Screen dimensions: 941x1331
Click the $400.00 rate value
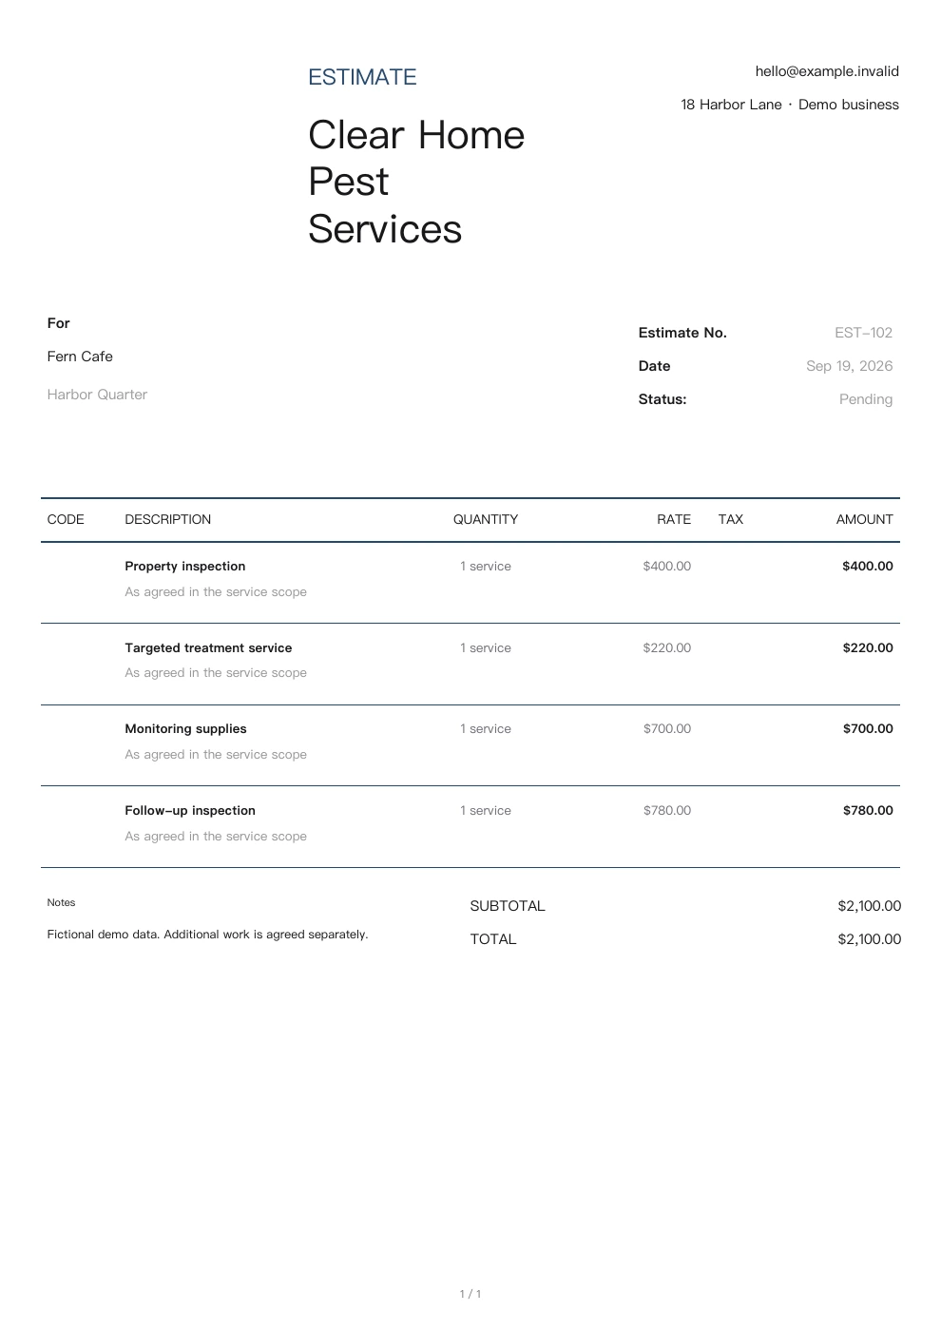[667, 566]
